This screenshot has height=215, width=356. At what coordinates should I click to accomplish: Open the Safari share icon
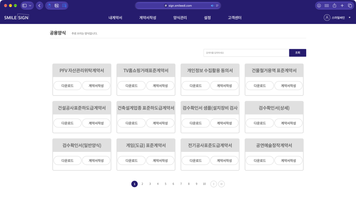coord(334,6)
